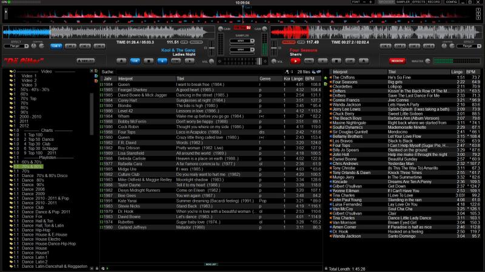Trigger CUE 2 on left deck

[70, 46]
